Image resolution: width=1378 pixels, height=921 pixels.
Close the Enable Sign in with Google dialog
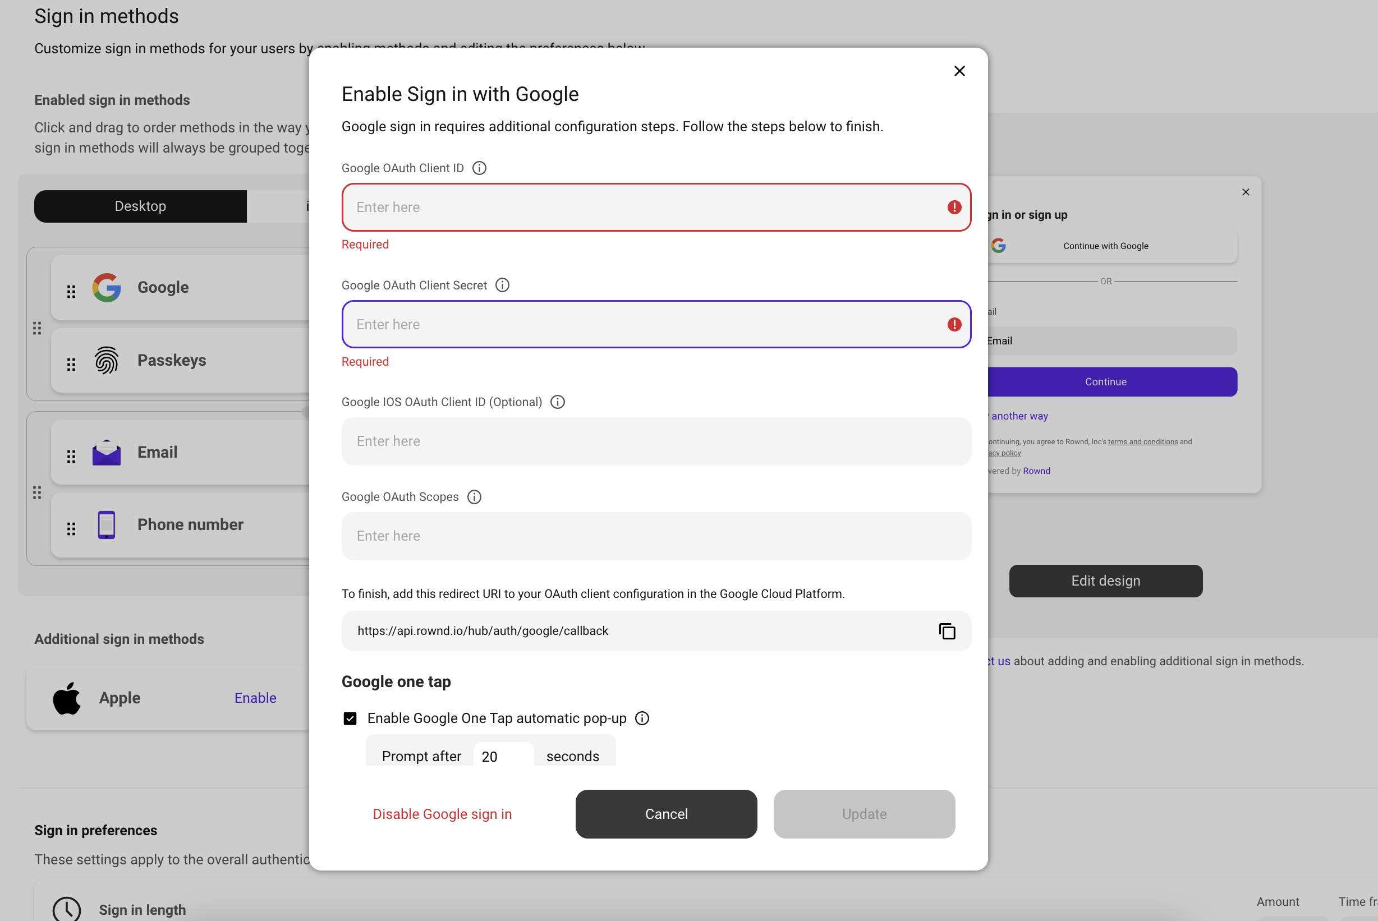tap(959, 71)
